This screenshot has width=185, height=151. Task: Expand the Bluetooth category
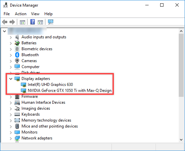click(x=11, y=55)
